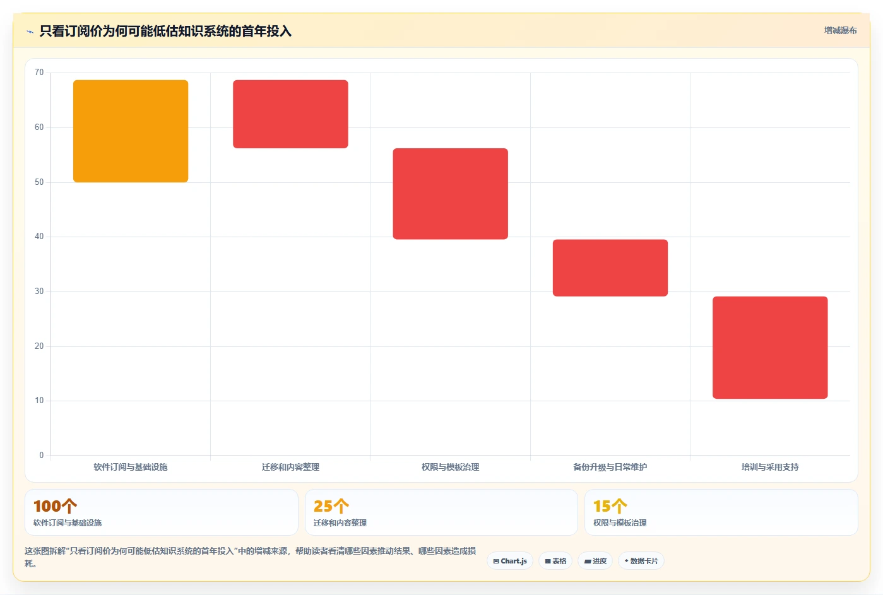Select the Chart.js tag

[x=510, y=561]
